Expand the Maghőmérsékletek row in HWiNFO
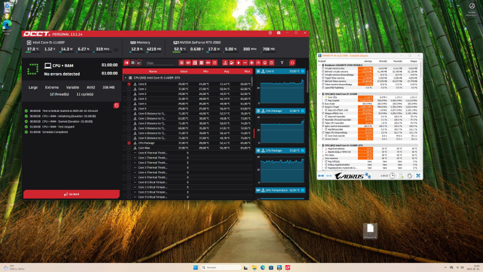This screenshot has width=483, height=272. coord(322,149)
